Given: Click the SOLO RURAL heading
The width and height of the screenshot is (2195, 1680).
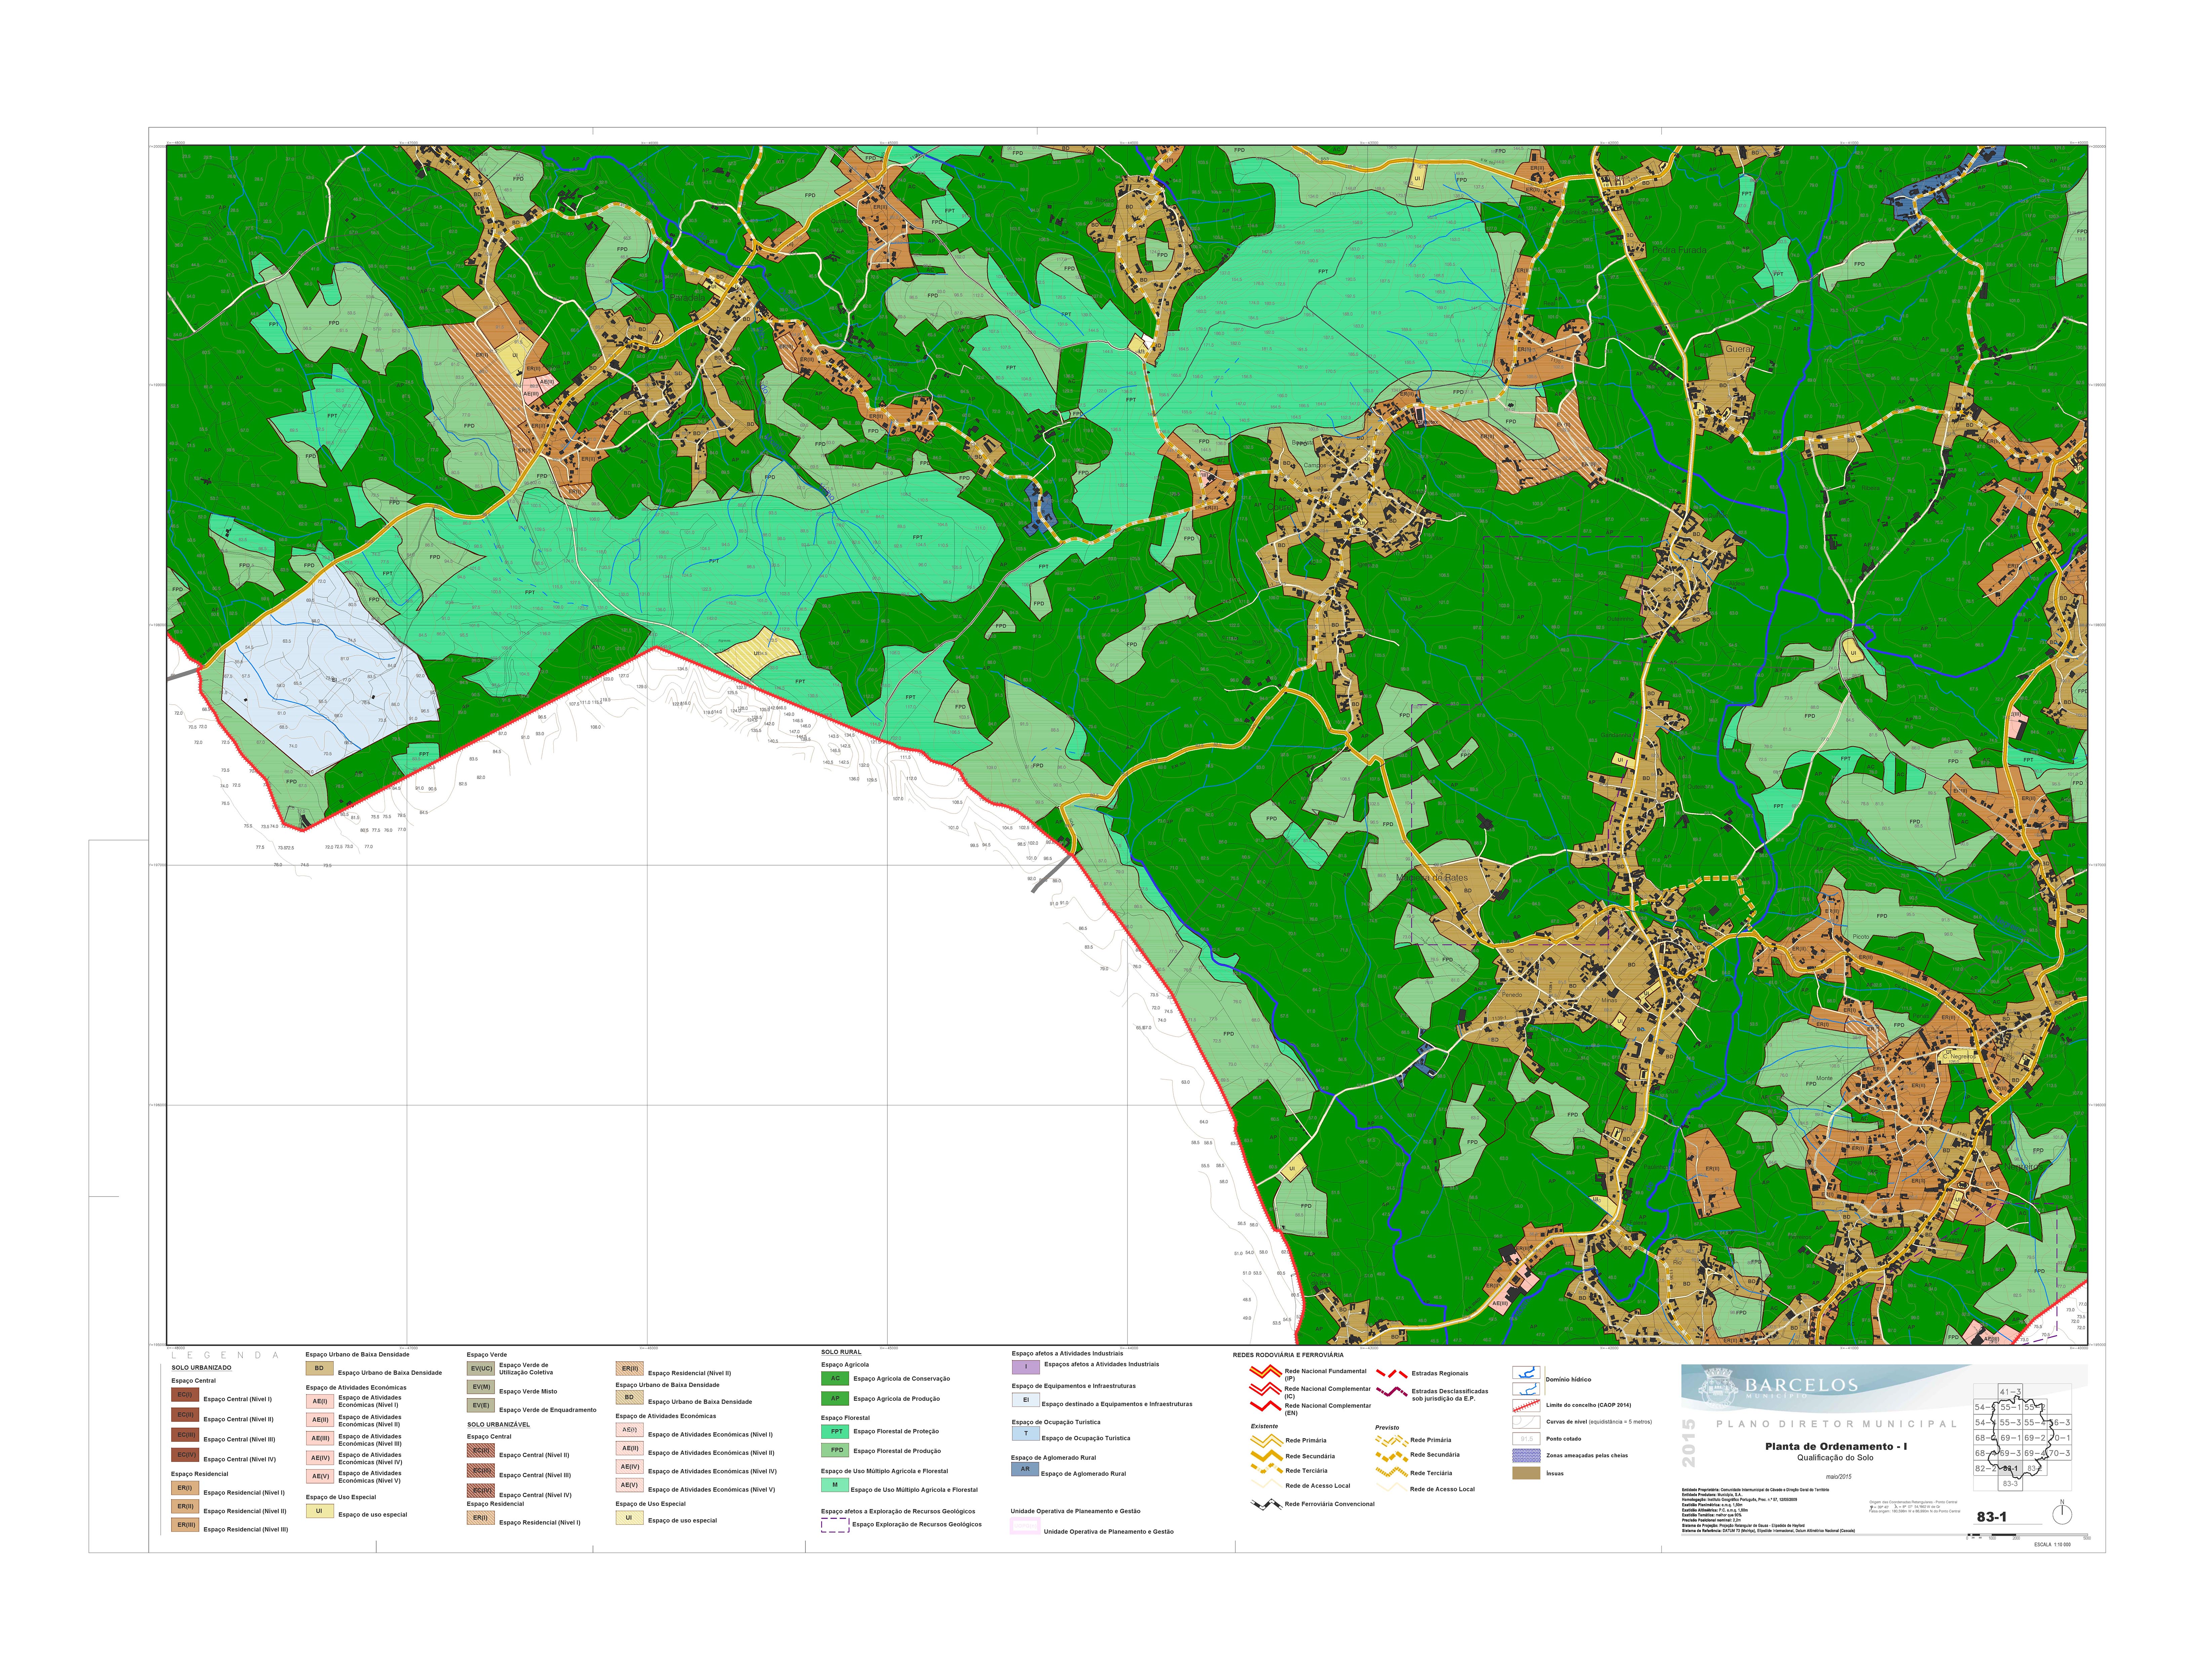Looking at the screenshot, I should 841,1352.
